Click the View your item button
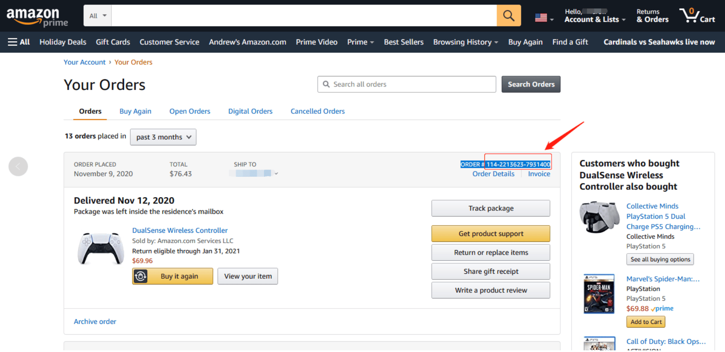Image resolution: width=725 pixels, height=352 pixels. (x=248, y=276)
